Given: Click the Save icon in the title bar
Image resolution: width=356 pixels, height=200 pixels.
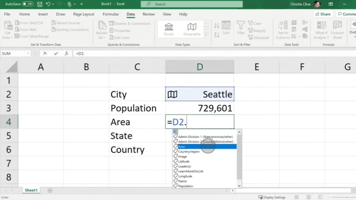Looking at the screenshot, I should coord(39,4).
